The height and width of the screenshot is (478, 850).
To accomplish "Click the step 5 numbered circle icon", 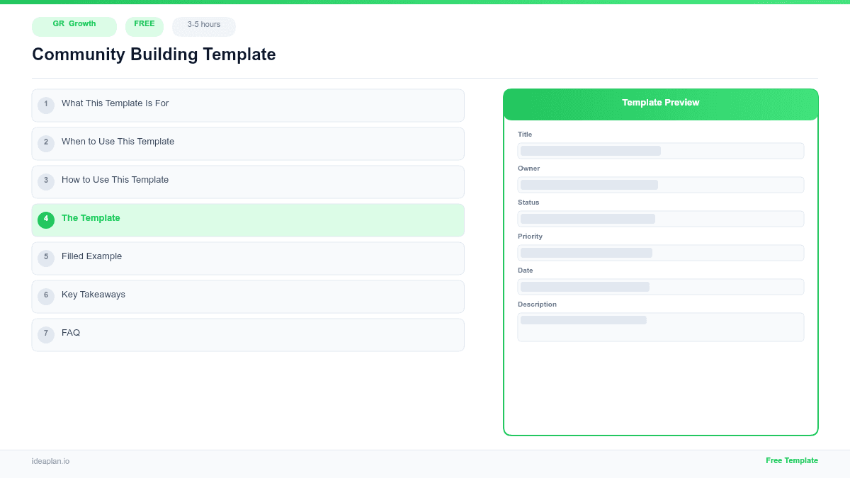I will click(x=46, y=258).
